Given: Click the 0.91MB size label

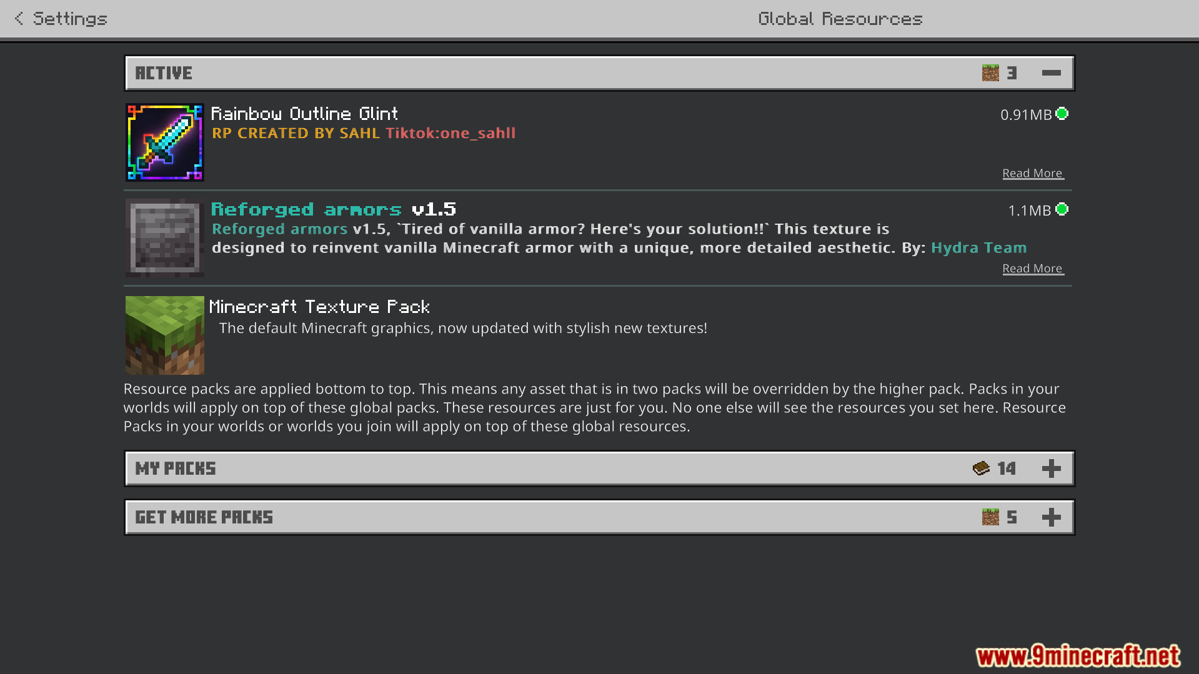Looking at the screenshot, I should pyautogui.click(x=1026, y=115).
